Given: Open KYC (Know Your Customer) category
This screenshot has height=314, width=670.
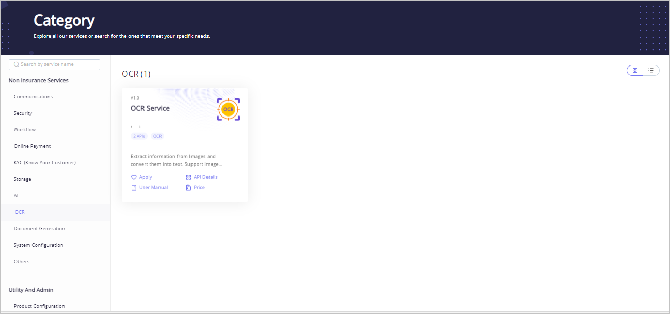Looking at the screenshot, I should click(x=45, y=163).
